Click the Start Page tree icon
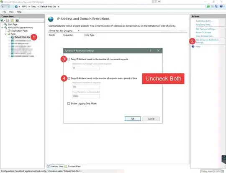Screen dimensions: 226x173 (x=5, y=25)
